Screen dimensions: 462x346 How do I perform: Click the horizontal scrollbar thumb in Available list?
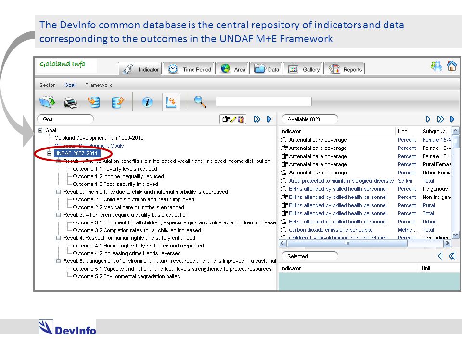tap(347, 243)
